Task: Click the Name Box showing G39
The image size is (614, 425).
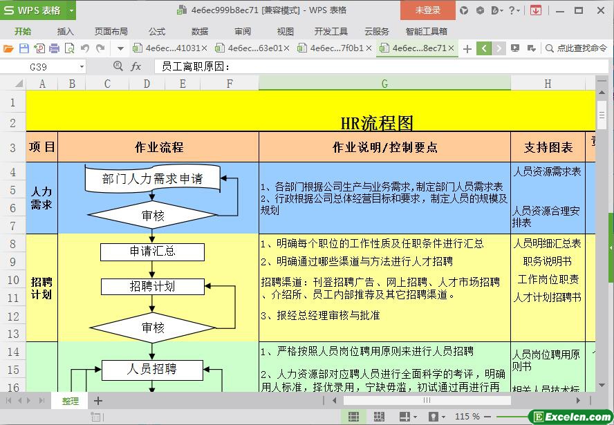Action: pyautogui.click(x=39, y=67)
